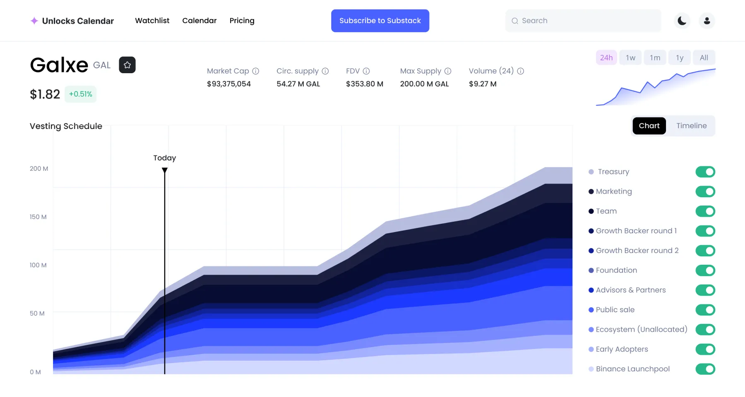Click the +0.51% price change badge

pyautogui.click(x=81, y=94)
